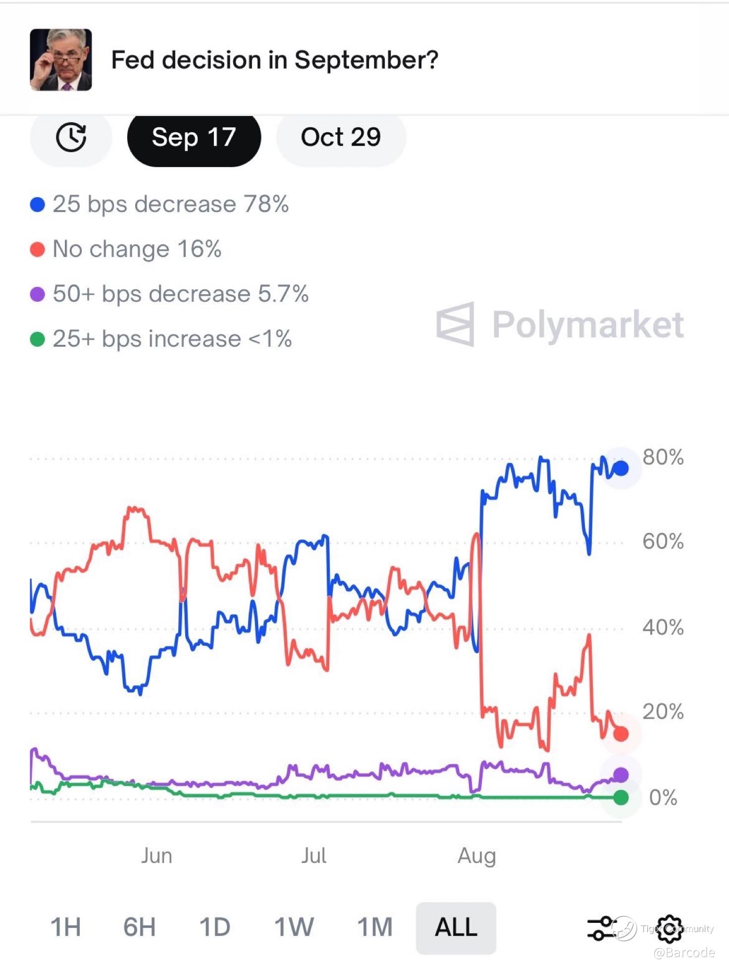The width and height of the screenshot is (729, 969).
Task: Switch to the Oct 29 date tab
Action: coord(341,137)
